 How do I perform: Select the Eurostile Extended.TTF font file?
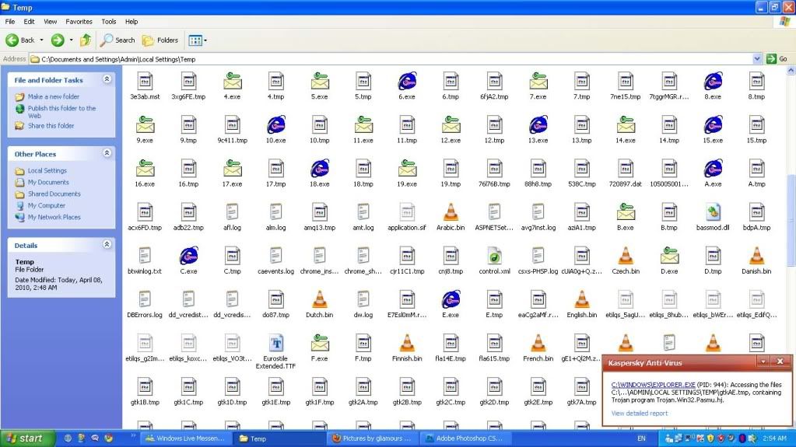click(275, 343)
